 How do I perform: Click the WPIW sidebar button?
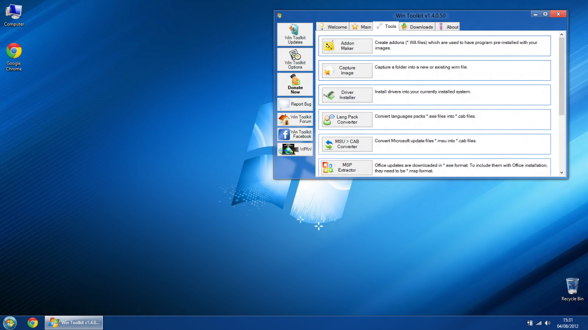[295, 149]
